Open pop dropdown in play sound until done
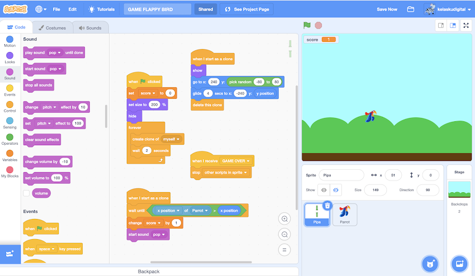 [x=55, y=53]
